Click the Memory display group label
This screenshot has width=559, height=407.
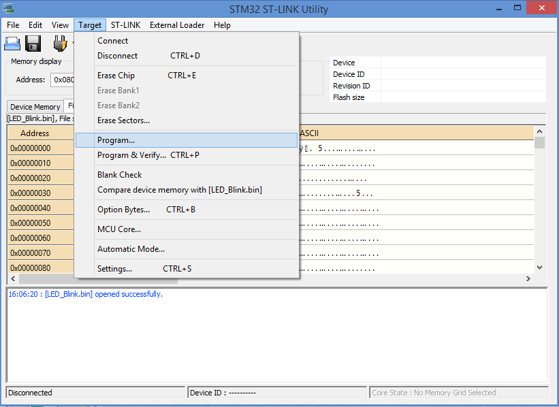click(36, 61)
